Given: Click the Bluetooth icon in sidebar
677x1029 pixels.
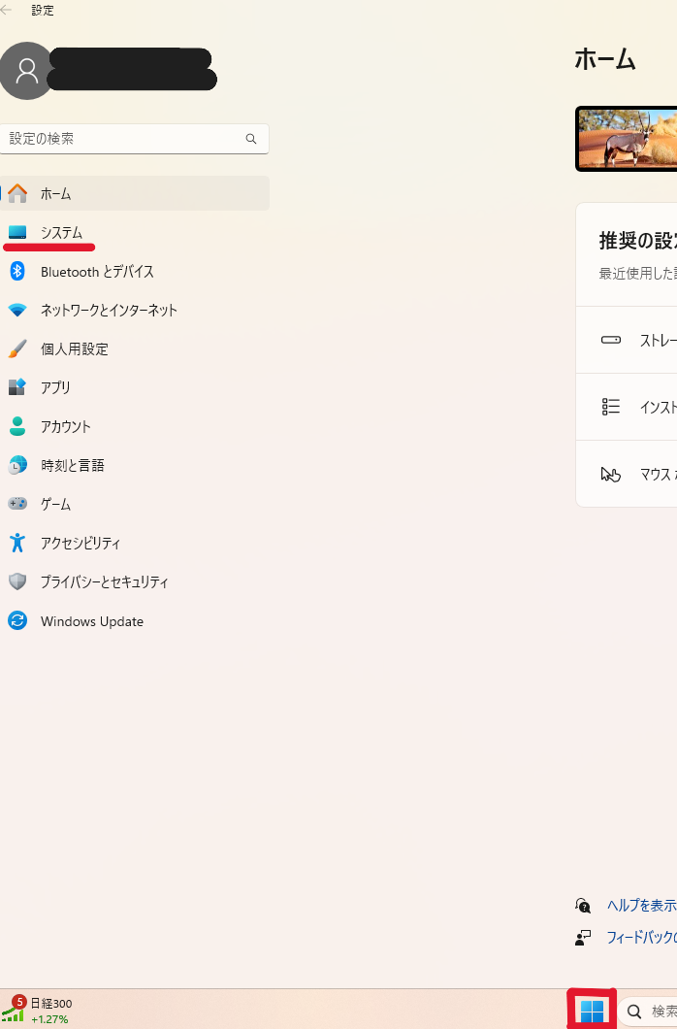Looking at the screenshot, I should point(17,272).
